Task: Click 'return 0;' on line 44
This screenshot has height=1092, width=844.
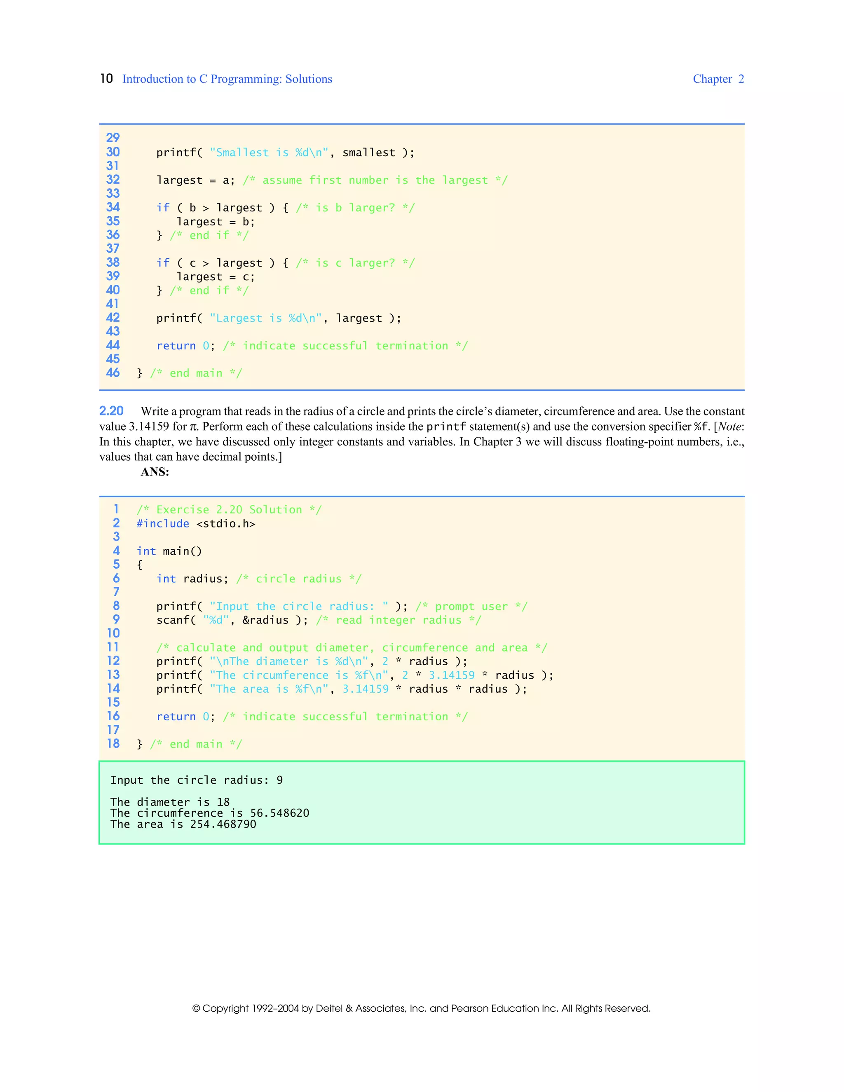Action: [186, 345]
